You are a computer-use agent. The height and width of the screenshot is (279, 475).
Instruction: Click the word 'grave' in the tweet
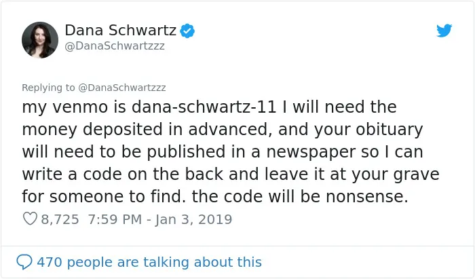[x=416, y=174]
